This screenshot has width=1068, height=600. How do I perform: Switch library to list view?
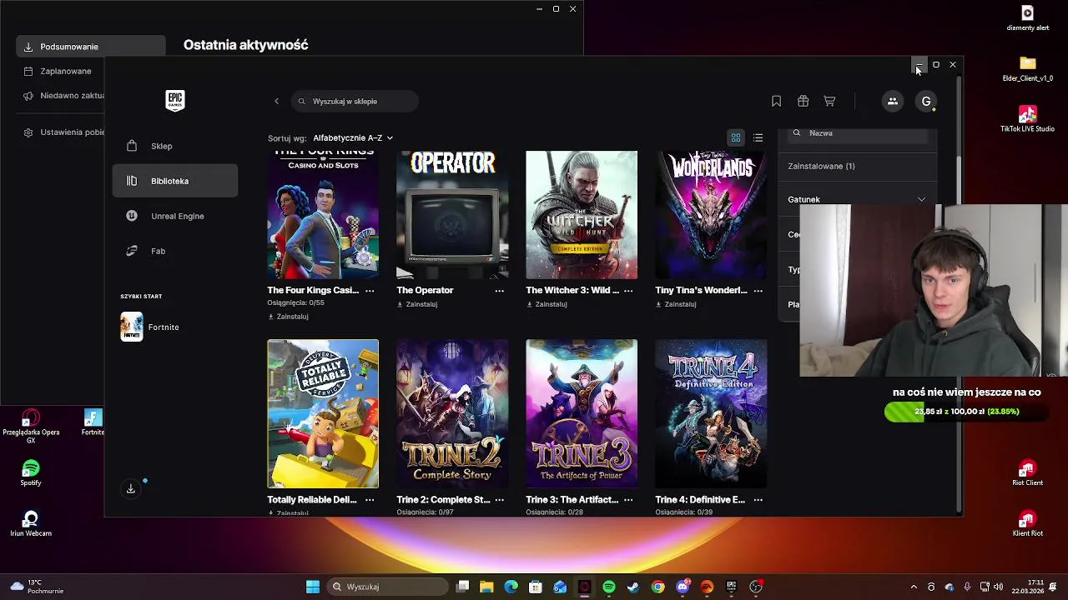758,137
